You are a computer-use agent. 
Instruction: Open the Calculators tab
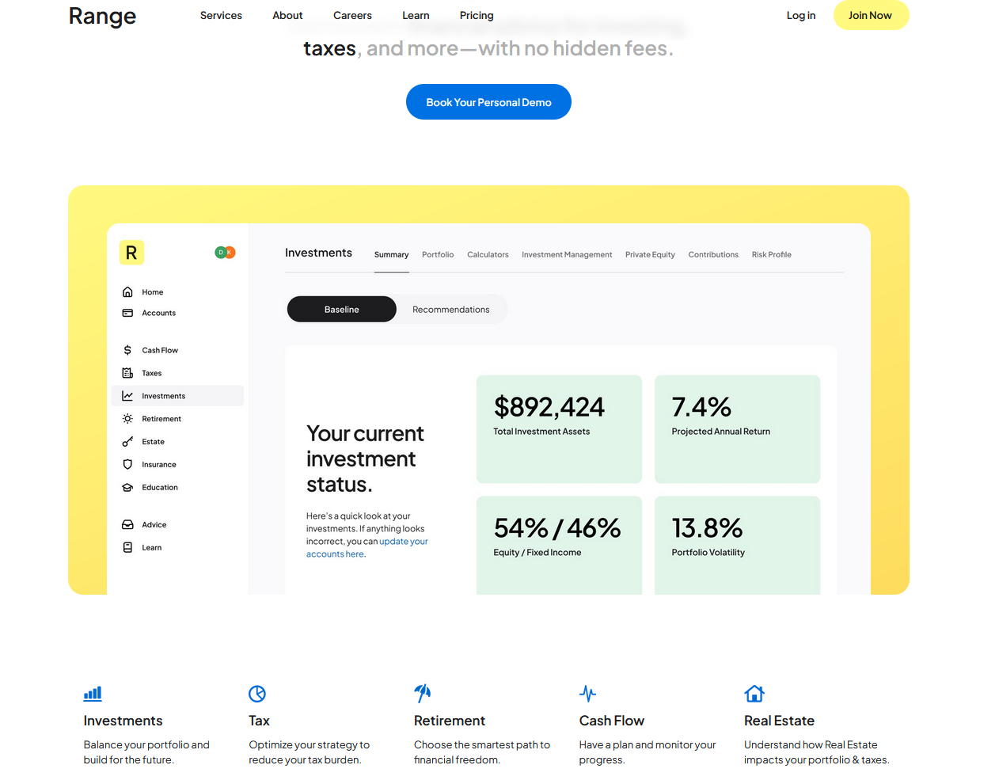click(x=488, y=255)
